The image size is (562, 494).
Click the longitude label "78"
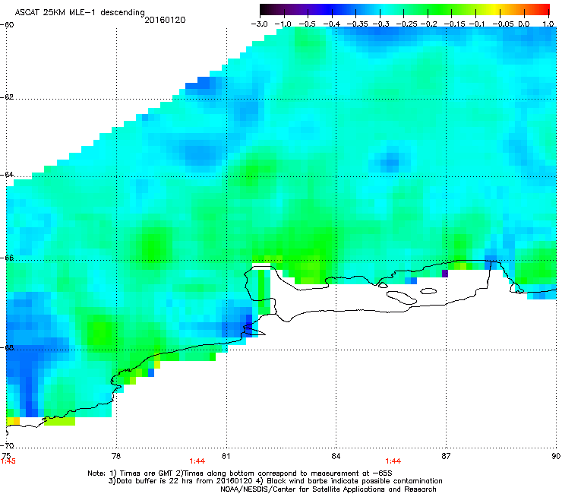click(x=116, y=456)
